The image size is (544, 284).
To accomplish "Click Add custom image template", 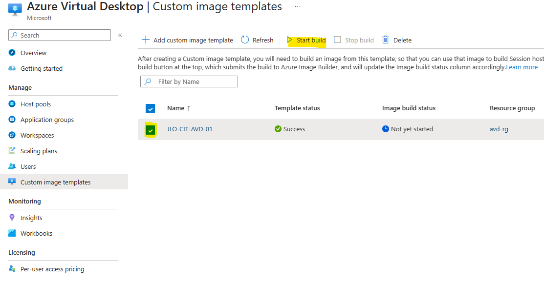I will (x=193, y=40).
